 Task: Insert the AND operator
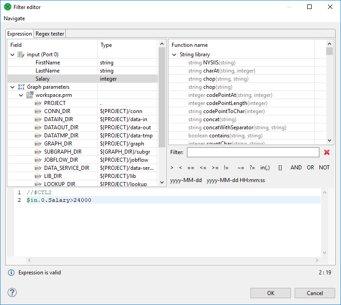(x=296, y=168)
